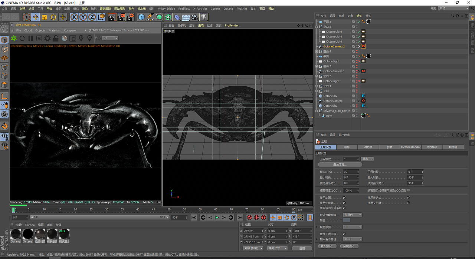This screenshot has height=259, width=475.
Task: Toggle Y axis lock
Action: [x=83, y=17]
